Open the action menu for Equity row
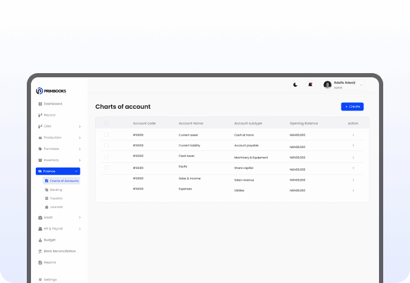 (x=353, y=168)
